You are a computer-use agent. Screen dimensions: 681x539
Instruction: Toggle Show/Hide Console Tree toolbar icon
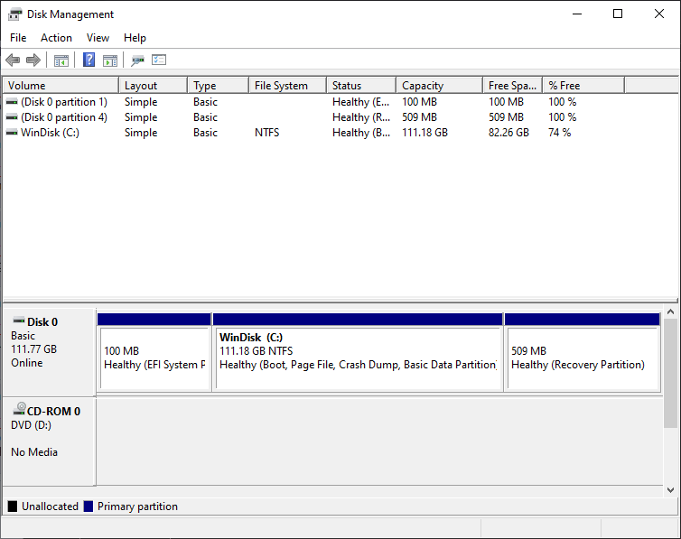coord(61,60)
